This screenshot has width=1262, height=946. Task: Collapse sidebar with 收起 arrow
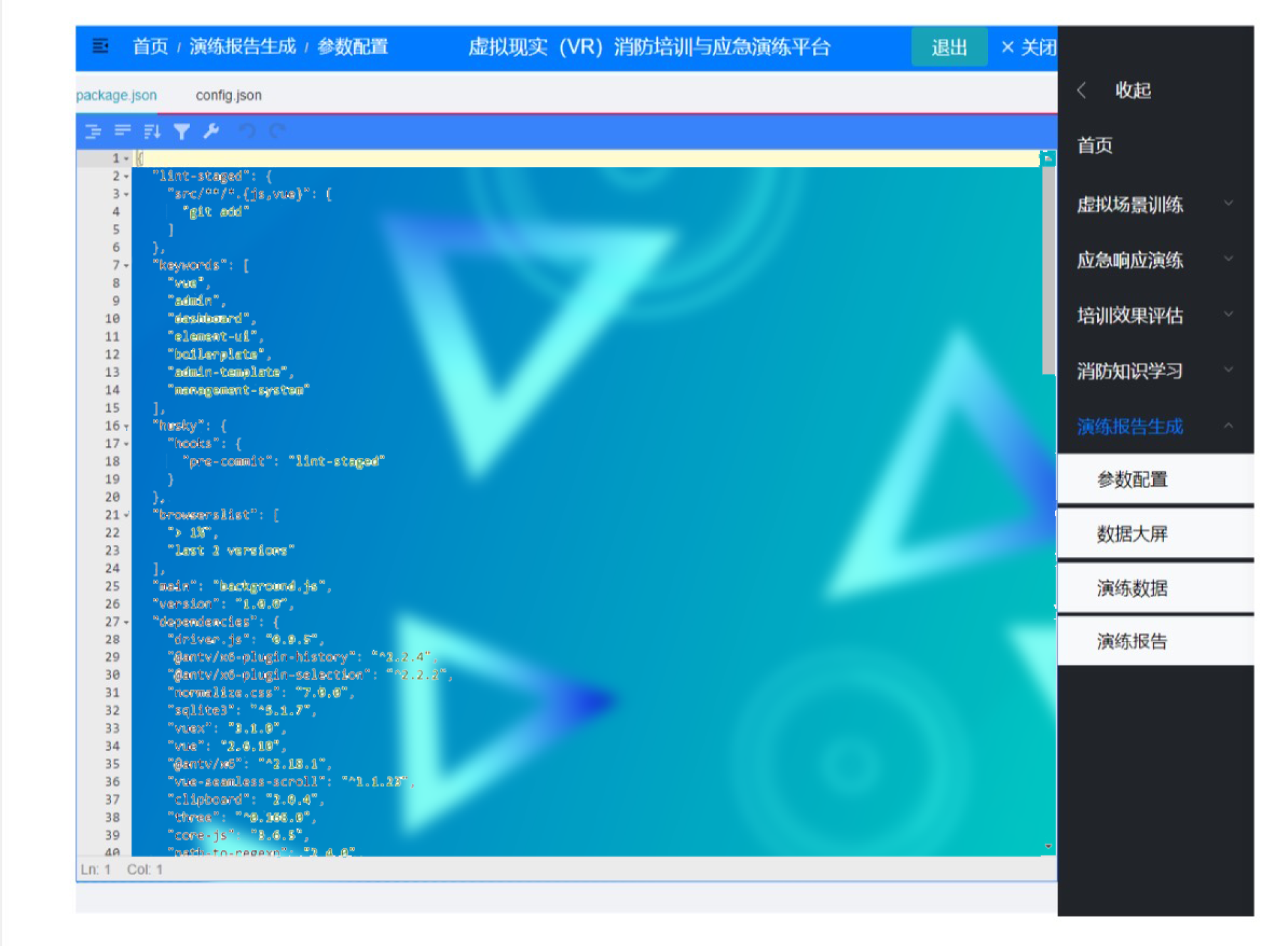pos(1082,91)
